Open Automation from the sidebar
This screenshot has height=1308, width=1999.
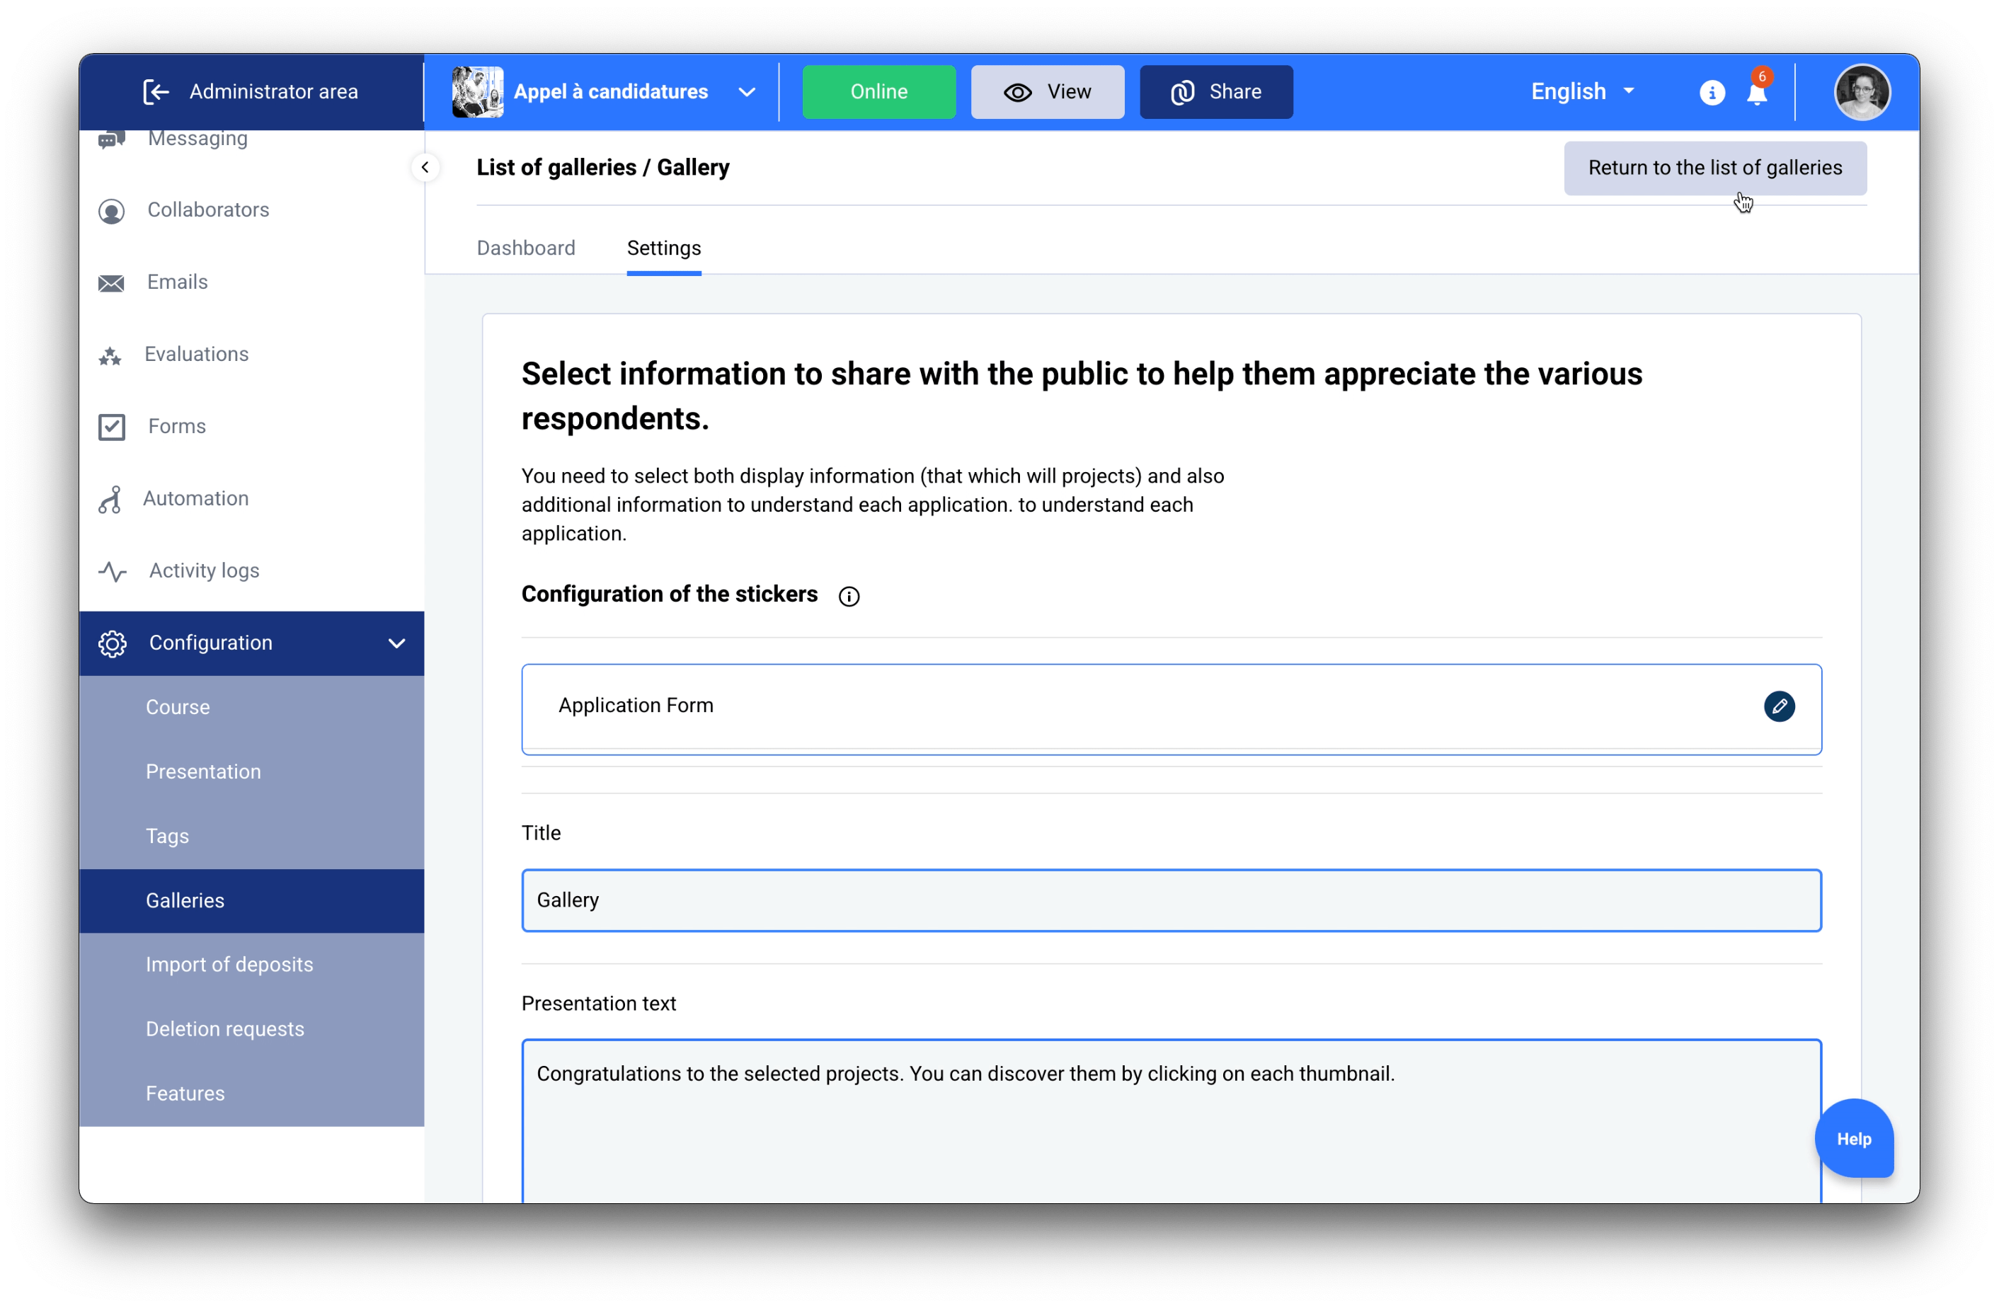pos(195,498)
